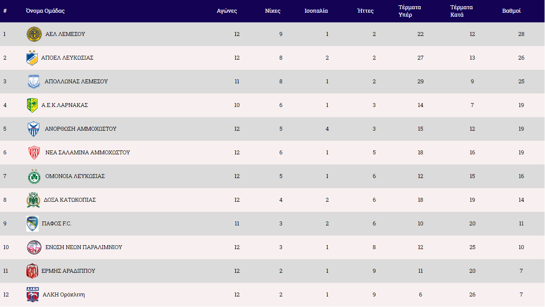Viewport: 545px width, 307px height.
Task: Click the ΑΠΟΕΛ ΛΕΥΚΩΣΙΑΣ crest icon
Action: (x=32, y=58)
